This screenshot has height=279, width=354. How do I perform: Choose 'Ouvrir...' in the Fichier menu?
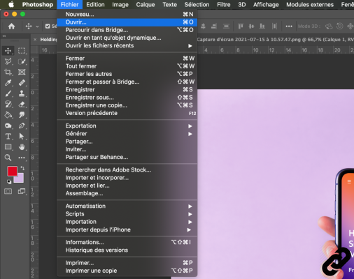click(127, 22)
